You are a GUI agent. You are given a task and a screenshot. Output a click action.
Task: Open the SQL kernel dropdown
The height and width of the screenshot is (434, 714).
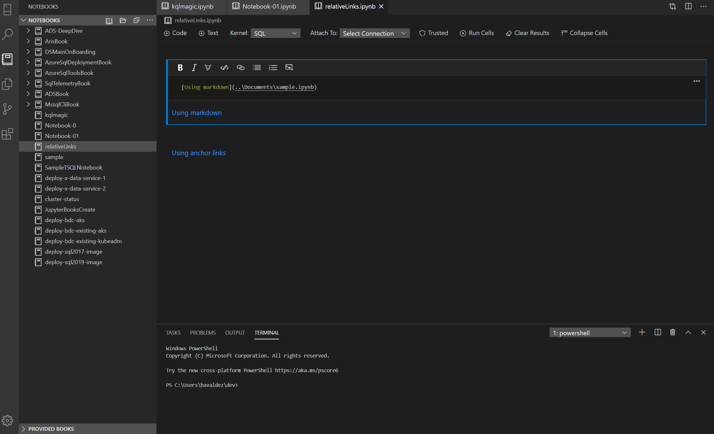pos(275,33)
